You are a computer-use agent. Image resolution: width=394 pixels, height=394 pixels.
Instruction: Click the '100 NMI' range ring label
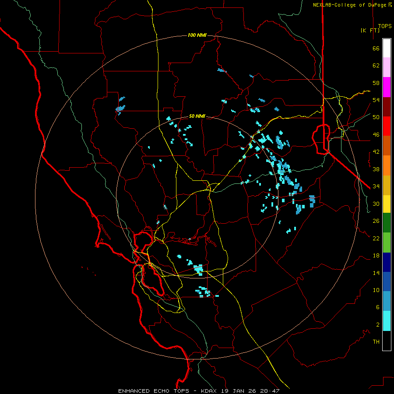197,35
